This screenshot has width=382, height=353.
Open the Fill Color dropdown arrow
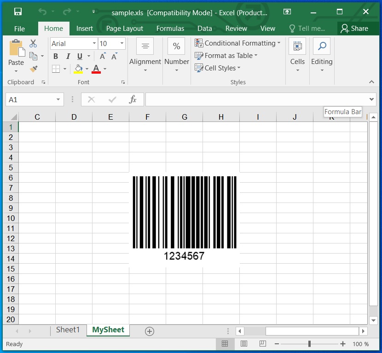point(86,69)
